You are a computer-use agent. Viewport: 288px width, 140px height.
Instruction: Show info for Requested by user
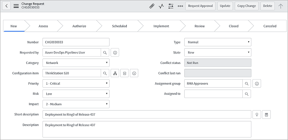coord(115,52)
